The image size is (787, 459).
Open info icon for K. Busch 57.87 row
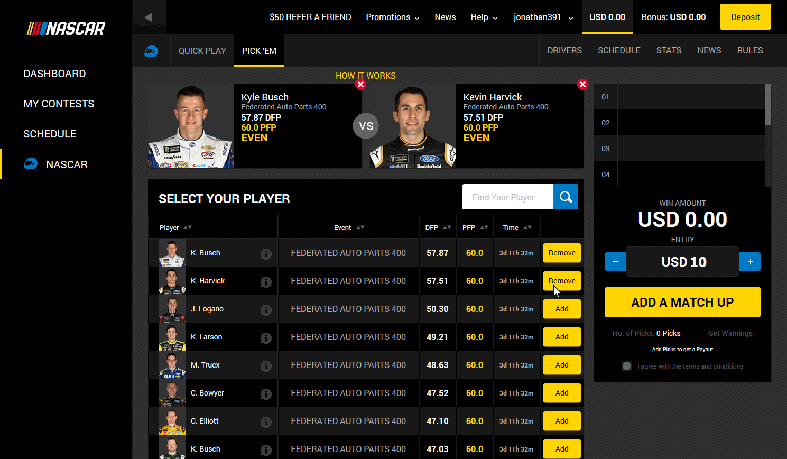tap(266, 254)
